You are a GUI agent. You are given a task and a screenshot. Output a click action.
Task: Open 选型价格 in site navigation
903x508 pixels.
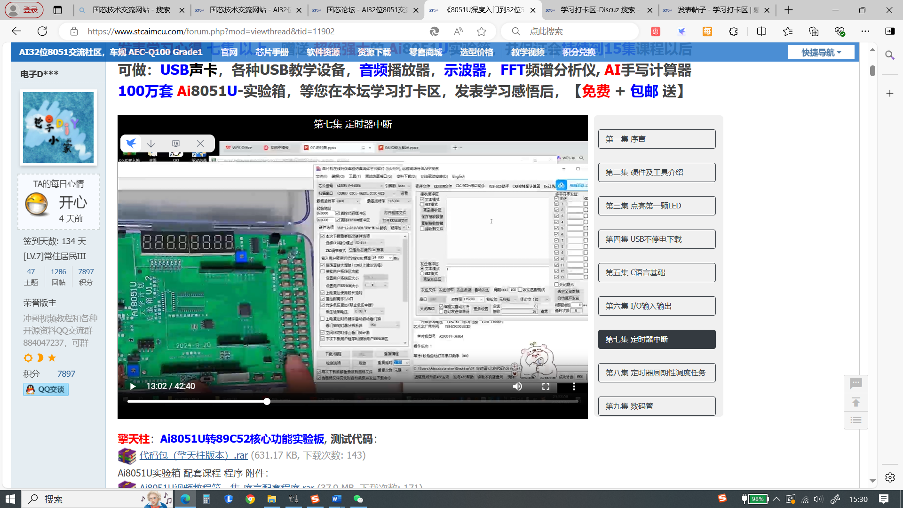(477, 52)
